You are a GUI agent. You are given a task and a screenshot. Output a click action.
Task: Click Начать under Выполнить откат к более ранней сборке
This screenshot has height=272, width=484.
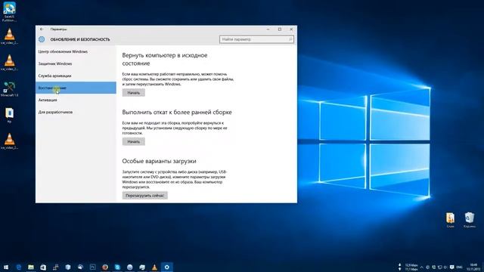tap(134, 141)
